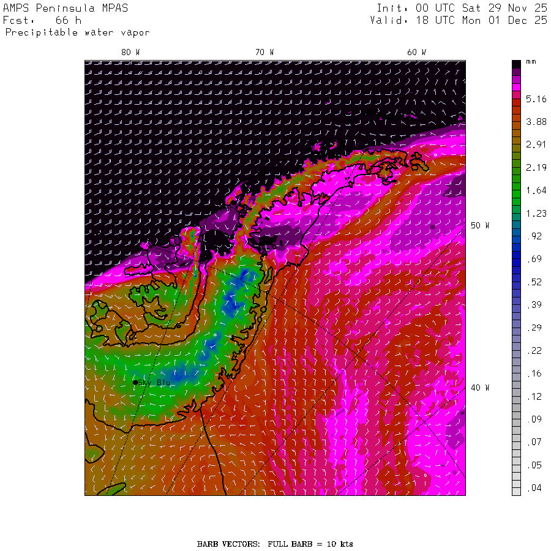
Task: Click the 3.88 legend value label
Action: (x=536, y=121)
